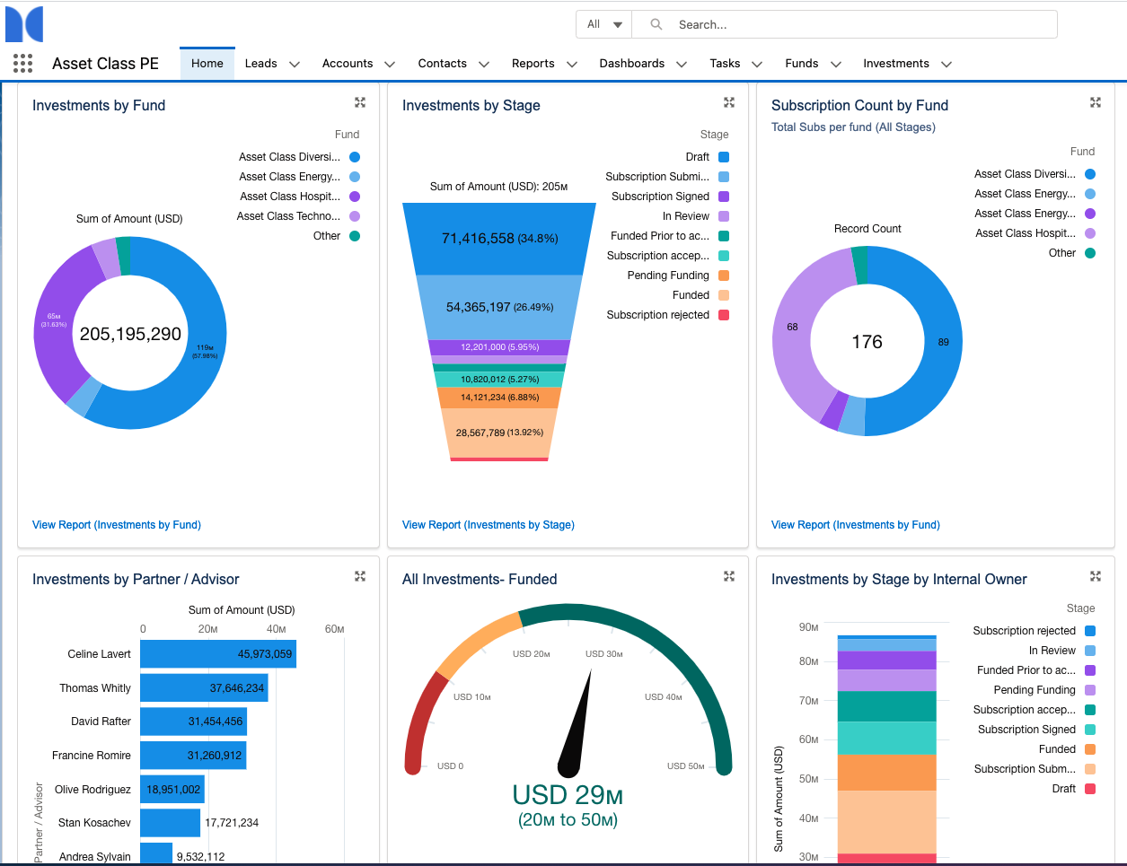This screenshot has width=1127, height=866.
Task: Expand the Investments by Fund widget
Action: (360, 102)
